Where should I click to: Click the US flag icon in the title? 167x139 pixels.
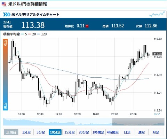[x=3, y=4]
